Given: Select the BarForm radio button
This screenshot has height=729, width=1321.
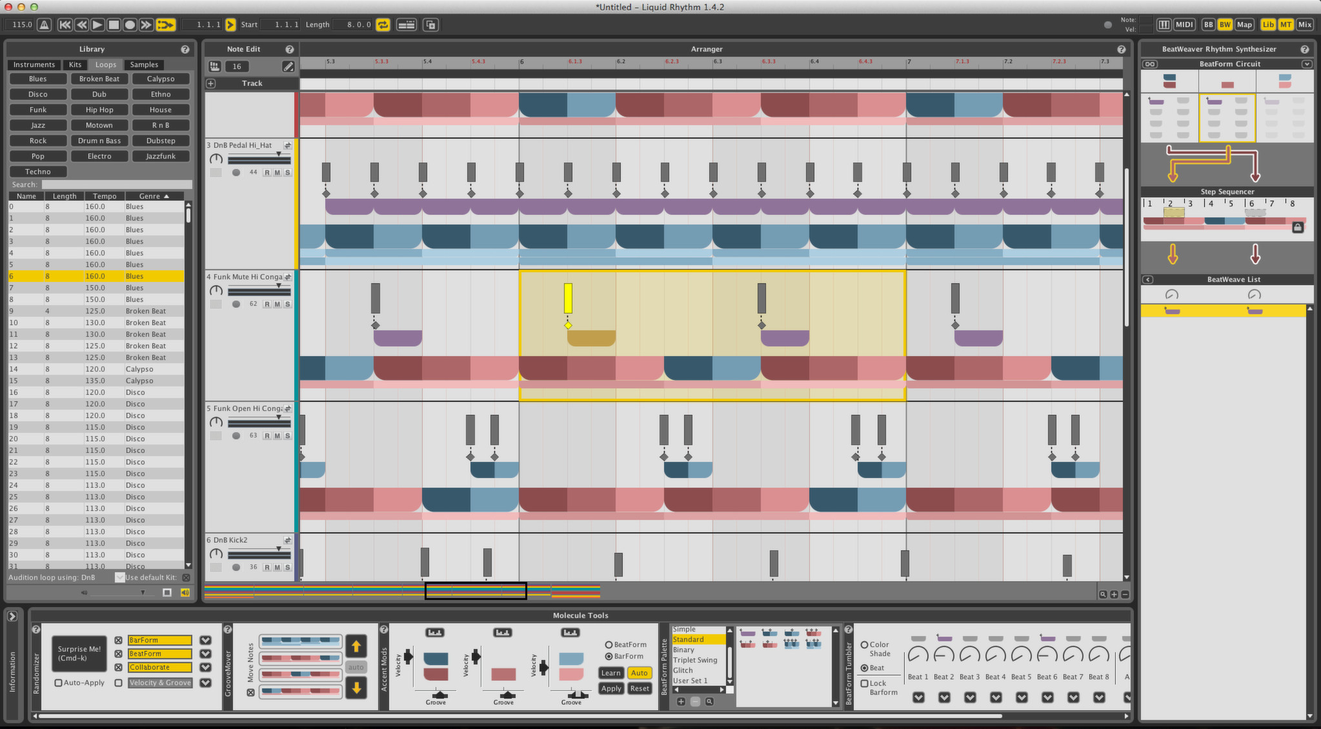Looking at the screenshot, I should click(x=609, y=656).
